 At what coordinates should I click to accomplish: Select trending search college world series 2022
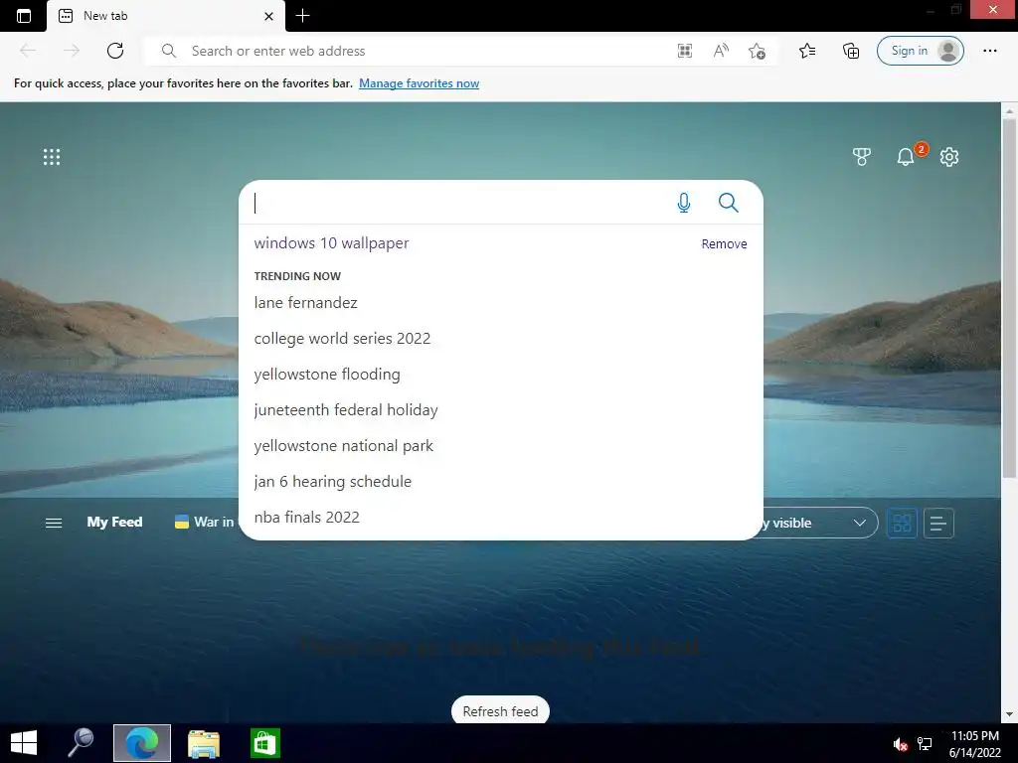click(x=342, y=339)
